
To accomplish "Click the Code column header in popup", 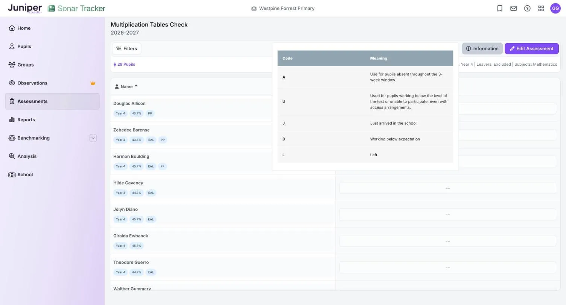I will pos(288,58).
